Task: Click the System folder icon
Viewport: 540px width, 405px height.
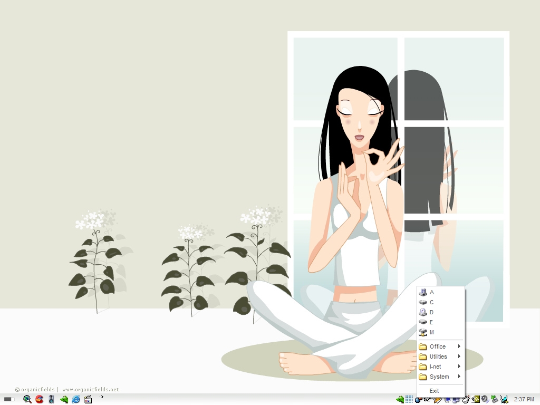Action: (x=423, y=377)
